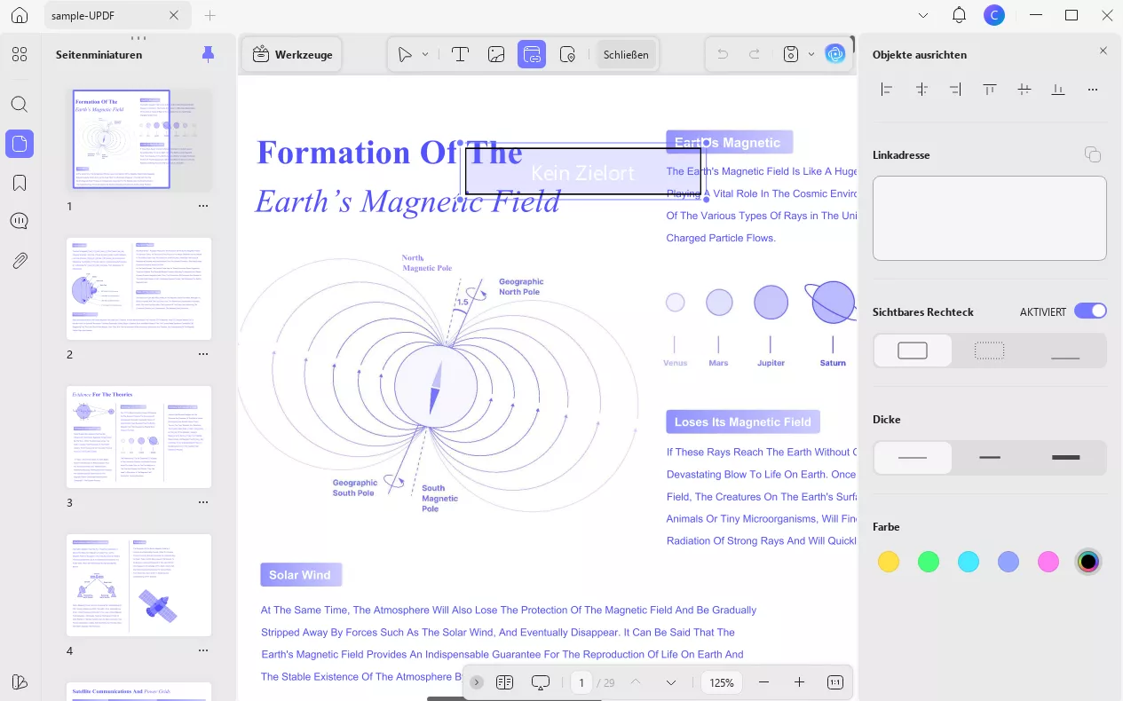Viewport: 1123px width, 701px height.
Task: Collapse the bottom navigation bar arrow
Action: point(477,682)
